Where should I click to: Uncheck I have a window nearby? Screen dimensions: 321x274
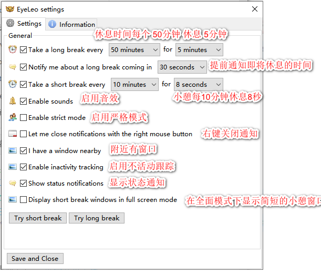(23, 150)
